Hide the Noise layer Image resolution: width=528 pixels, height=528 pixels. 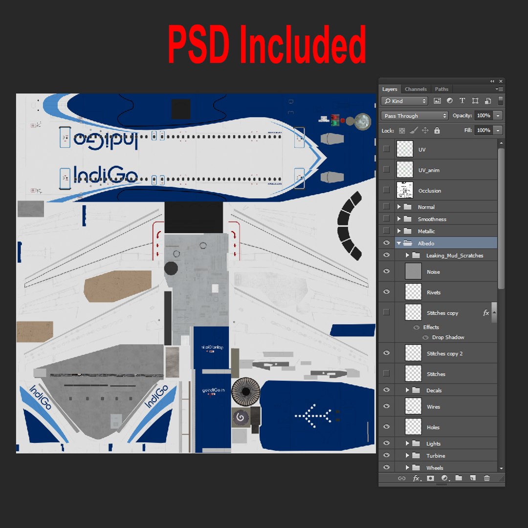tap(387, 271)
